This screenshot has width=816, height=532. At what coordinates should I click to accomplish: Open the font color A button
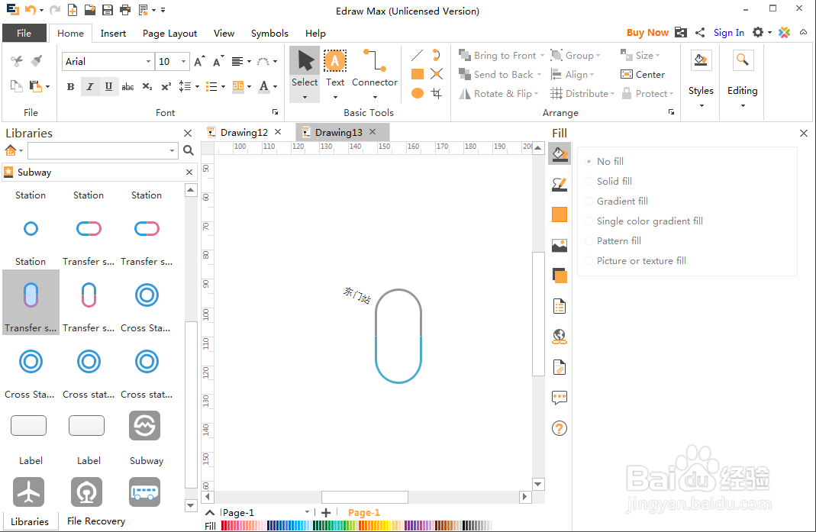pos(264,86)
